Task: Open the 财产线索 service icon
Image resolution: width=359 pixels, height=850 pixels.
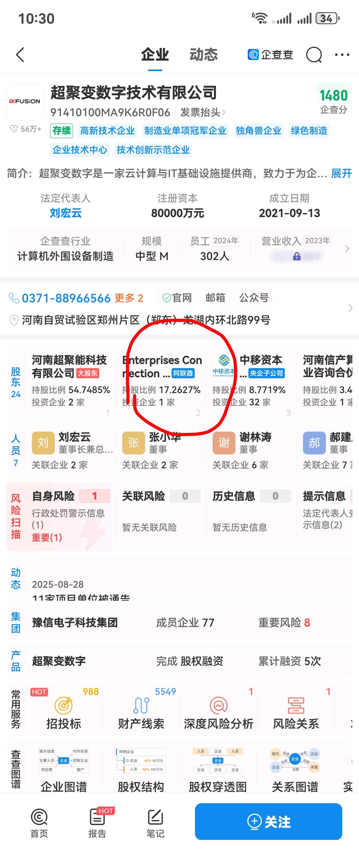Action: click(x=141, y=706)
